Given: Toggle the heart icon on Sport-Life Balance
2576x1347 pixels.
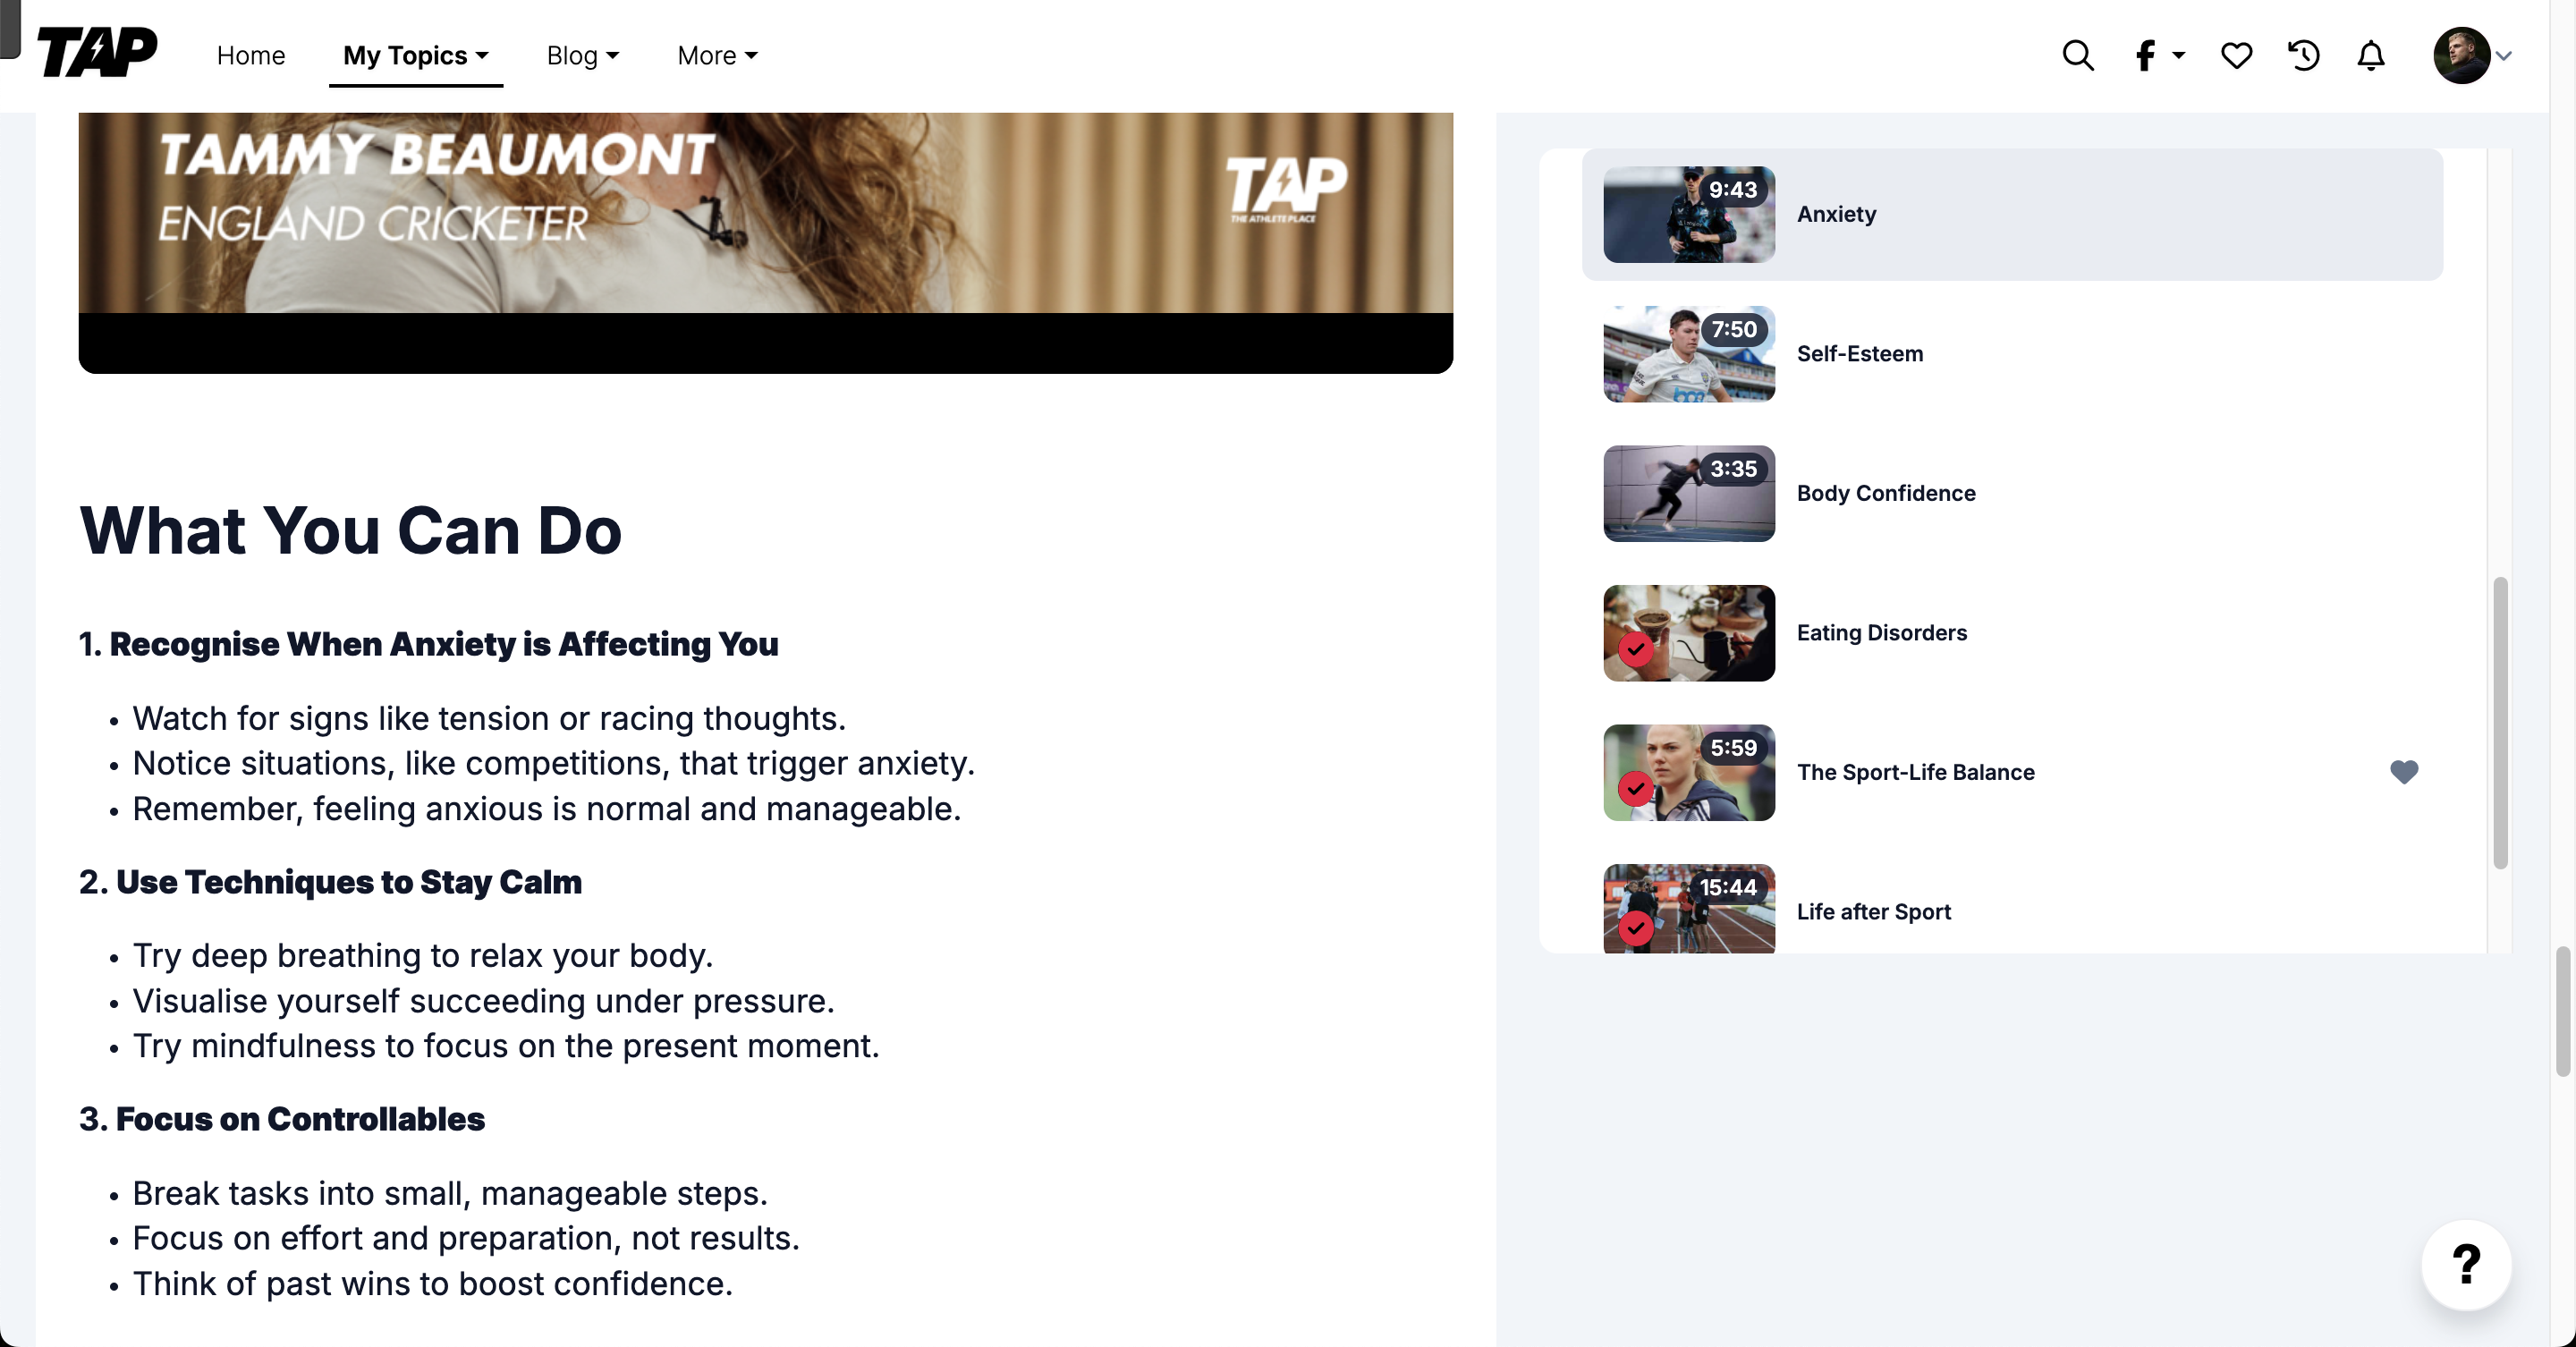Looking at the screenshot, I should (x=2404, y=771).
